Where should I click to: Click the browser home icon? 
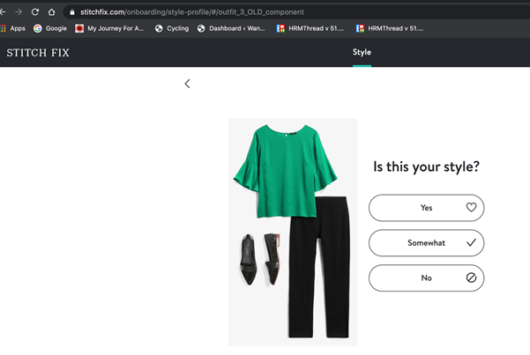click(51, 12)
